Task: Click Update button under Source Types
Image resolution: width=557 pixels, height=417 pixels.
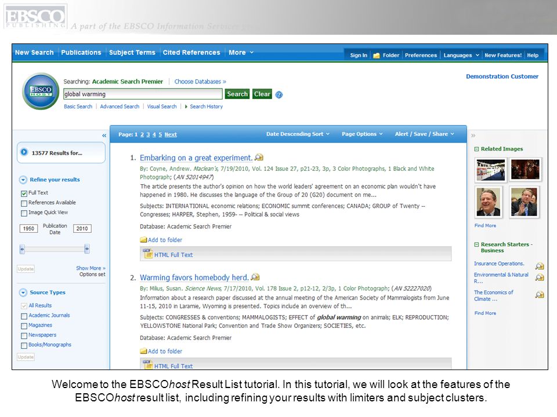Action: (x=26, y=357)
